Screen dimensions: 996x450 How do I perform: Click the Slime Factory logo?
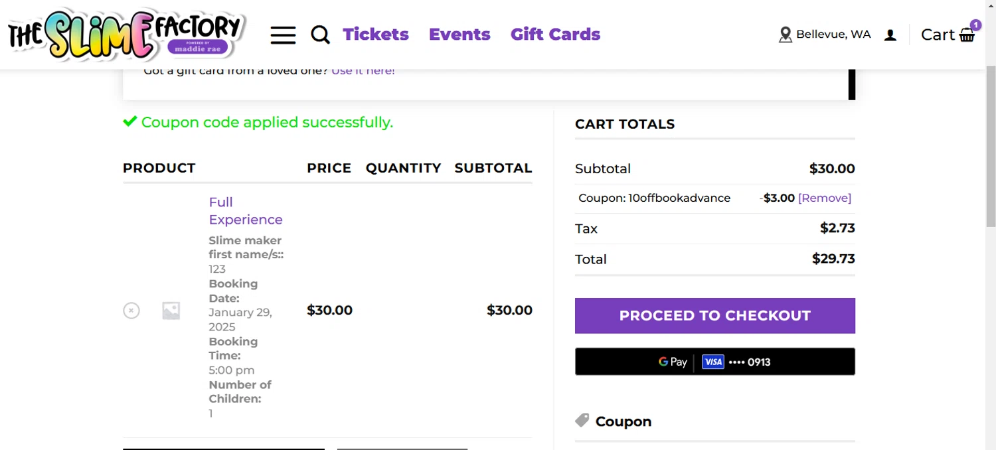(x=126, y=34)
